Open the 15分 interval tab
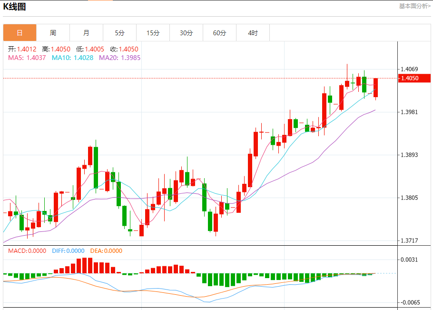The width and height of the screenshot is (433, 310). [x=153, y=33]
